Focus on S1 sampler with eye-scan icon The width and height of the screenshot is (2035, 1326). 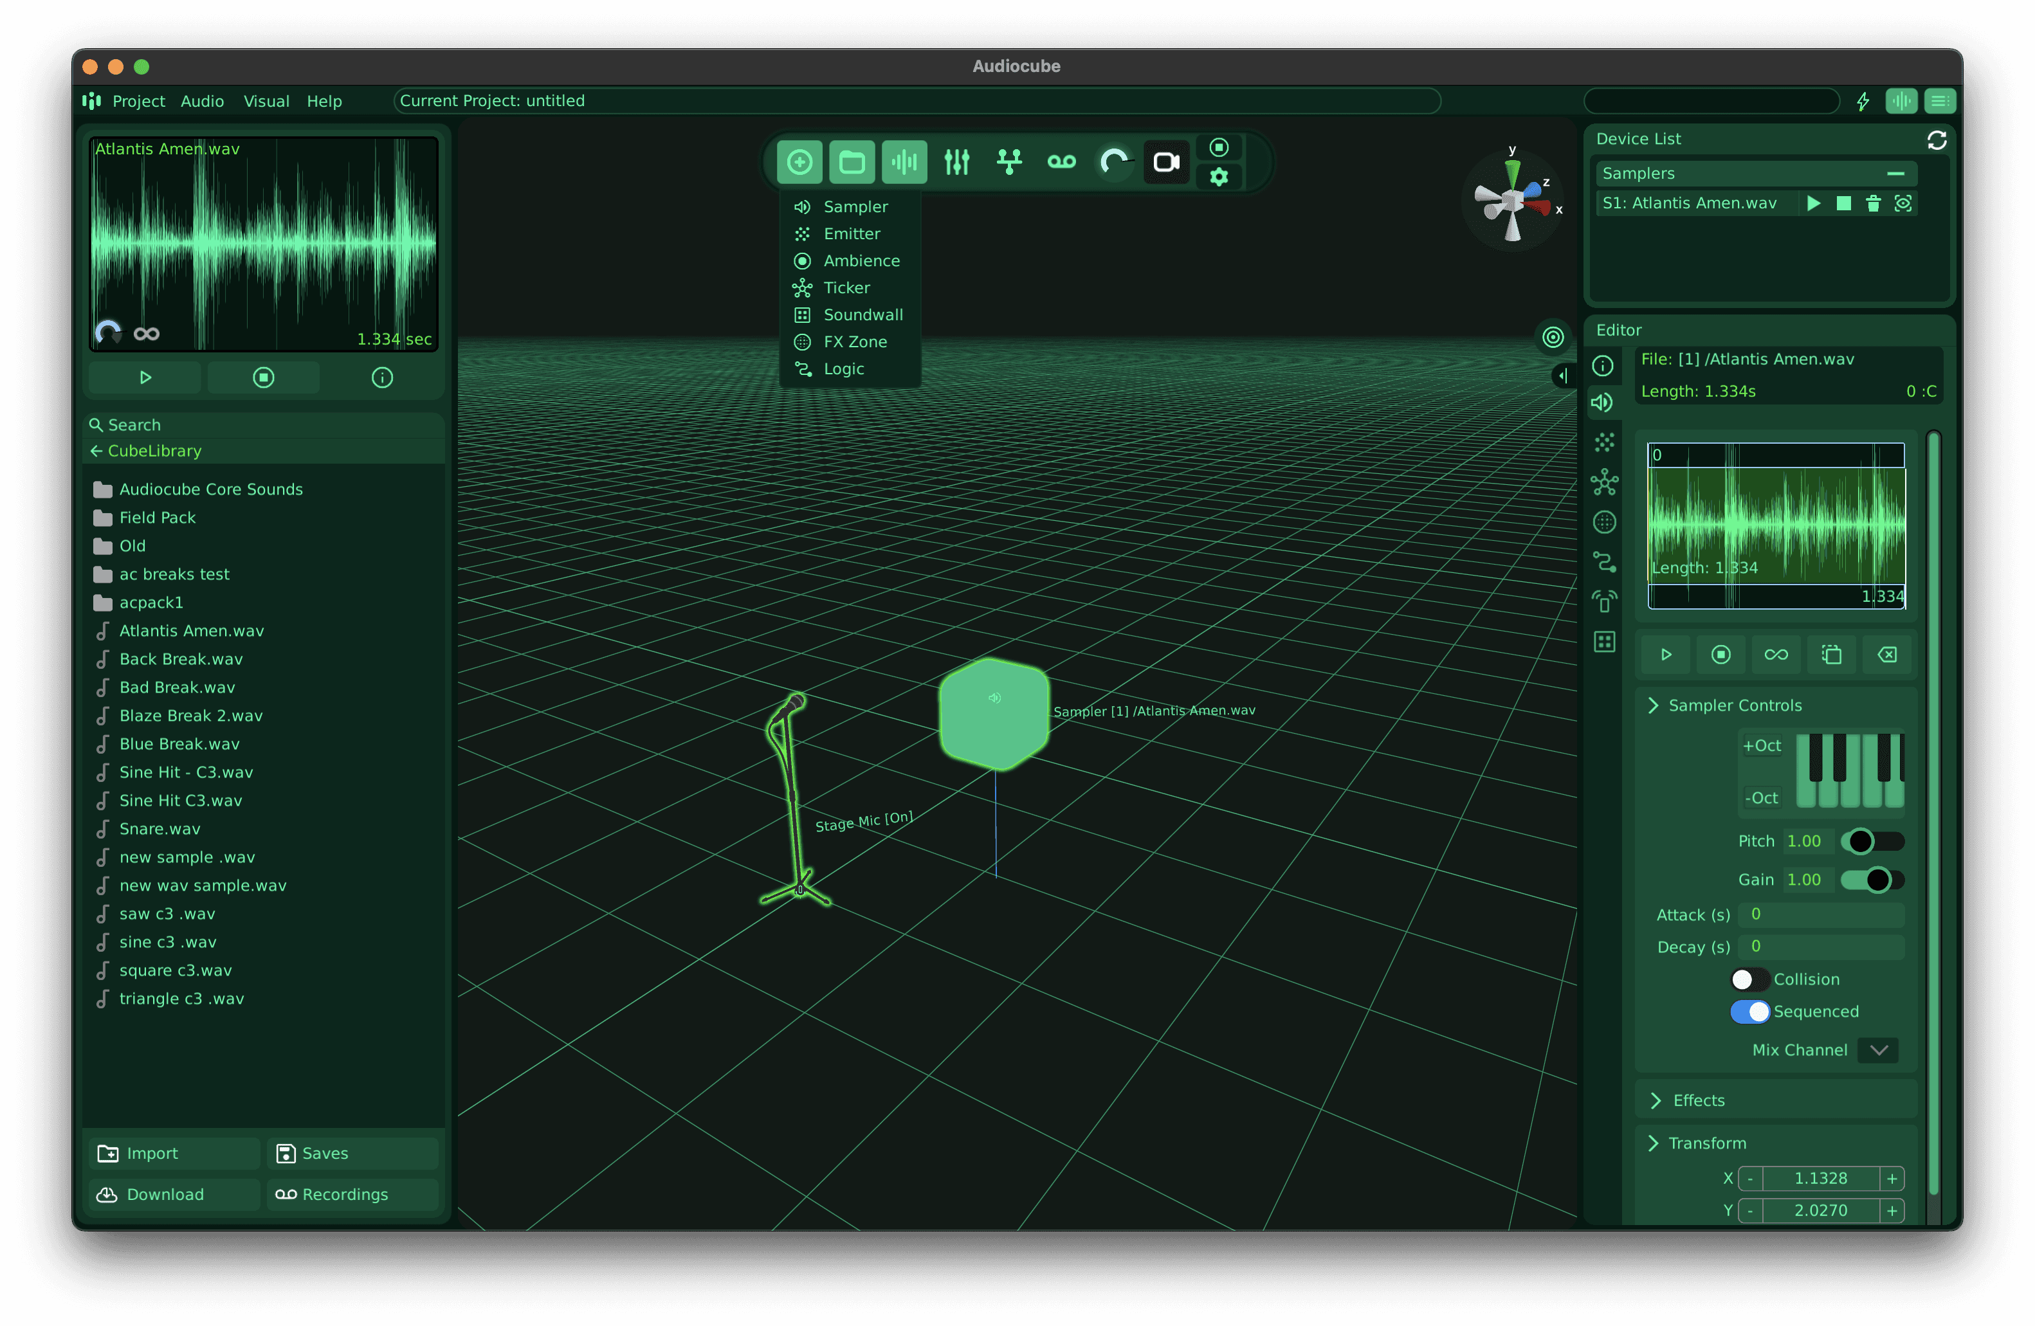(1903, 203)
